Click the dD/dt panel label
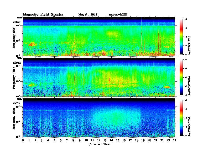The height and width of the screenshot is (161, 208). tap(17, 62)
